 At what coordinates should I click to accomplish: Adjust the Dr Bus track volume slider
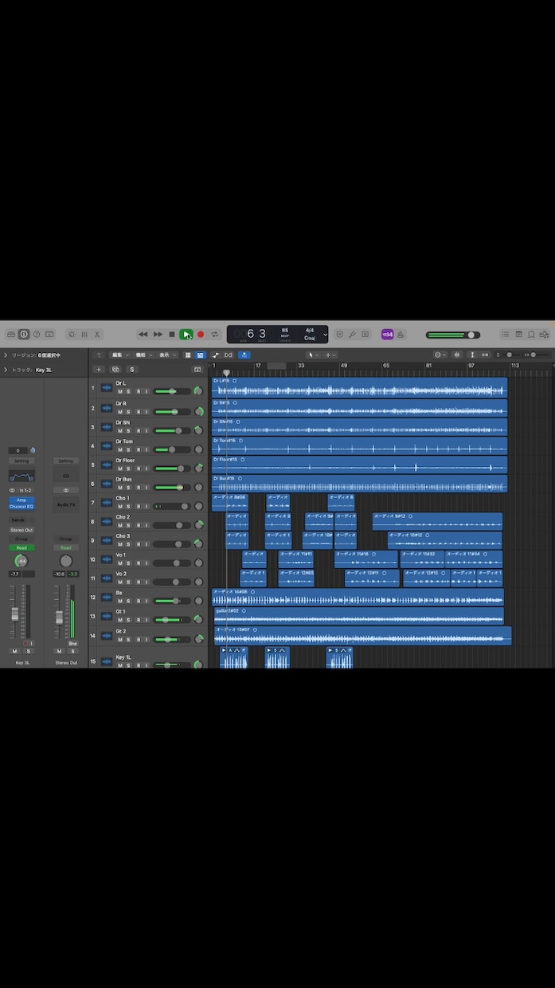pyautogui.click(x=172, y=487)
